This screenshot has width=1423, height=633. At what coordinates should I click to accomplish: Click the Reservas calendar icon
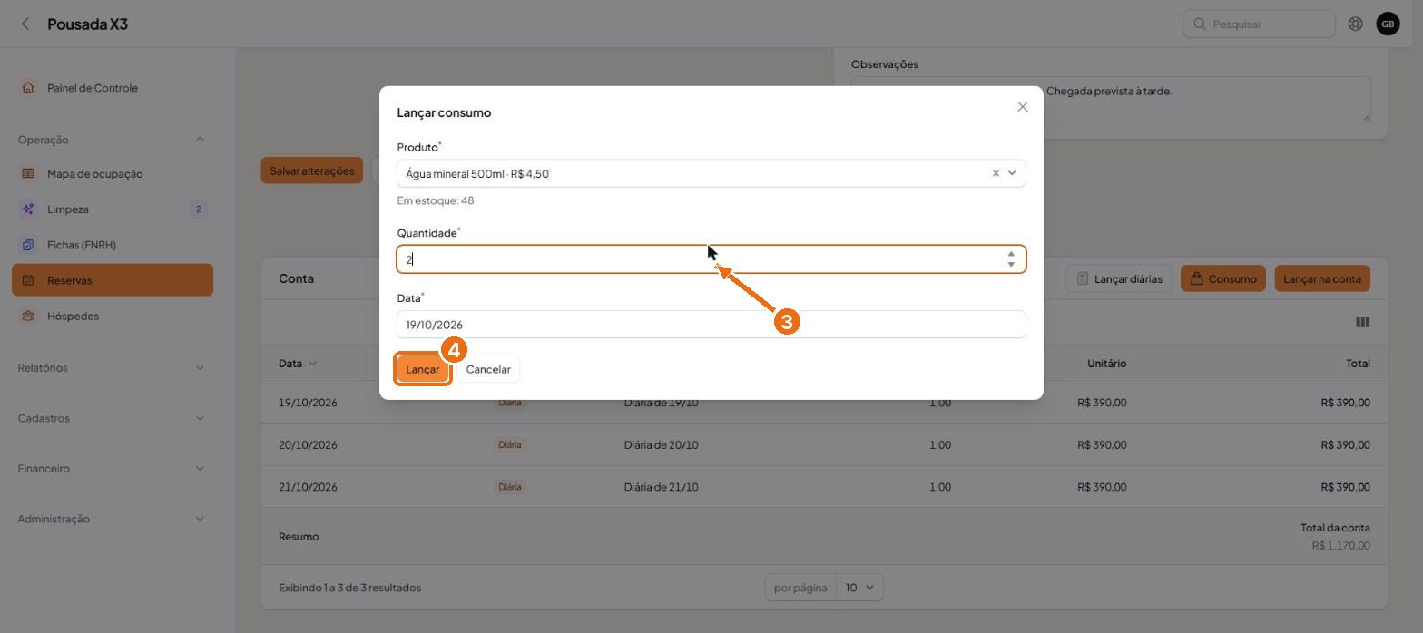(28, 280)
